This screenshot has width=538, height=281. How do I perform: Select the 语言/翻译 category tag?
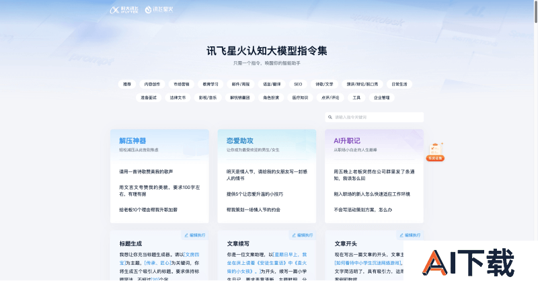pyautogui.click(x=272, y=85)
